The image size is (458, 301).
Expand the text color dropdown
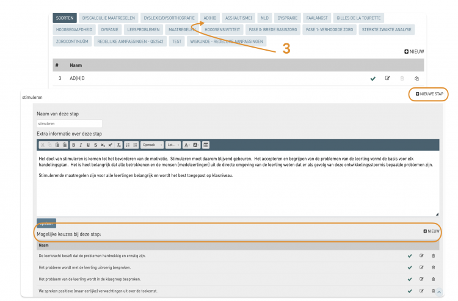[186, 145]
